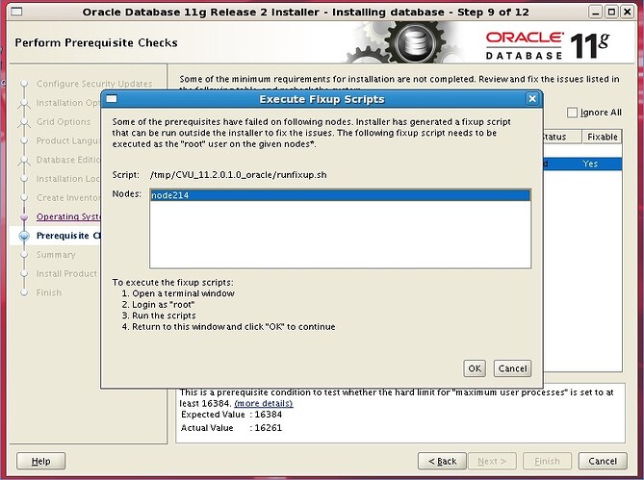Click the Help button
Screen dimensions: 644x480
(40, 461)
